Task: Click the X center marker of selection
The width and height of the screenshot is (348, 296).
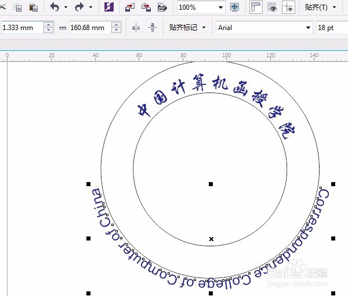Action: [x=211, y=239]
